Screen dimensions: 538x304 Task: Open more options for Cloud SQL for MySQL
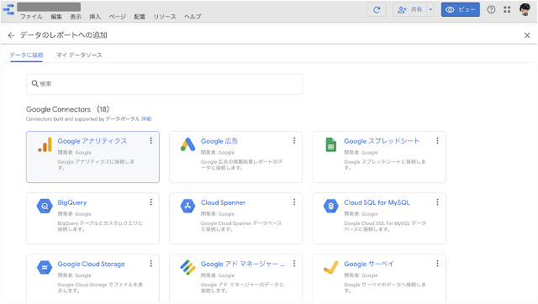437,202
